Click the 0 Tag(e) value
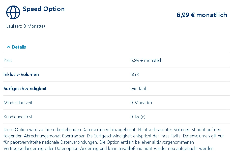The width and height of the screenshot is (232, 153). coord(138,117)
